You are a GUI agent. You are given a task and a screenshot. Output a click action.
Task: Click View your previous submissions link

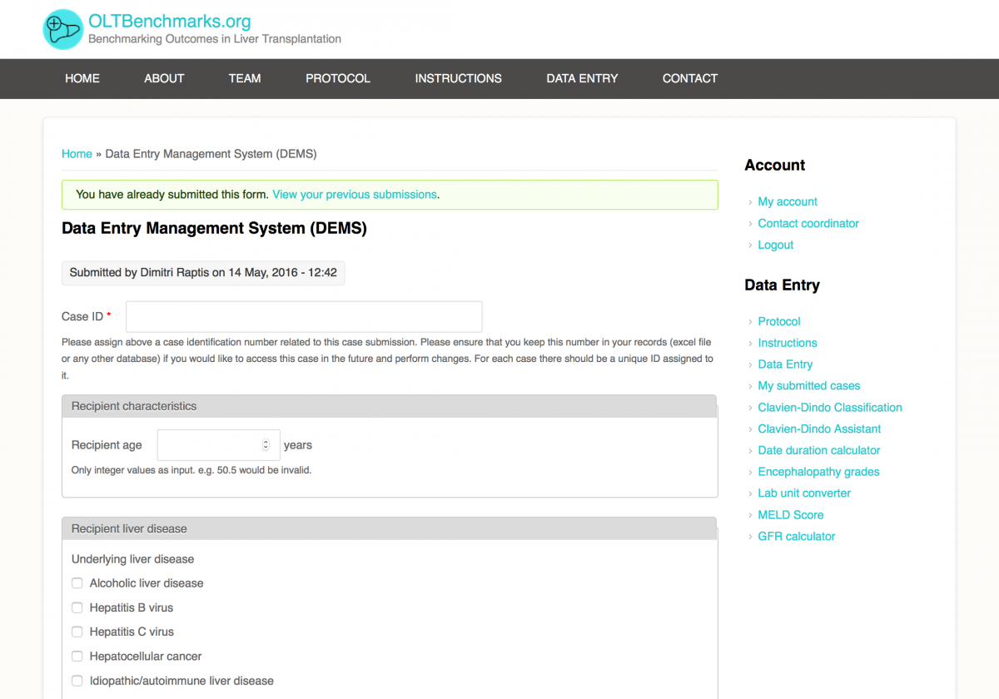tap(354, 195)
